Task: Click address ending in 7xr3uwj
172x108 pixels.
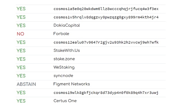Action: (x=106, y=93)
